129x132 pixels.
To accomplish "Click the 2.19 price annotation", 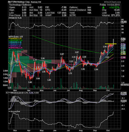I will [x=35, y=60].
